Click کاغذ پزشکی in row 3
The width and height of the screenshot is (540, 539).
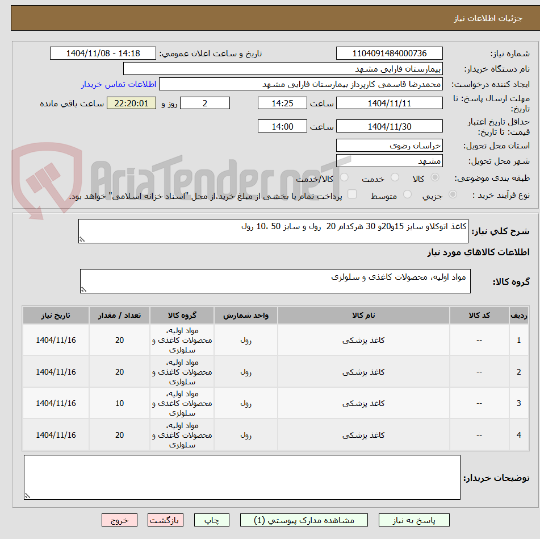click(363, 403)
